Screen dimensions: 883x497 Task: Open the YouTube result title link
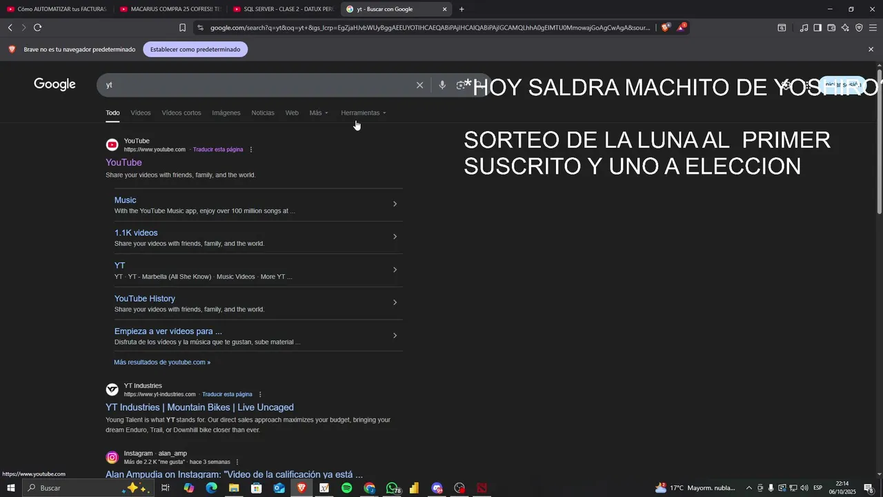coord(123,162)
